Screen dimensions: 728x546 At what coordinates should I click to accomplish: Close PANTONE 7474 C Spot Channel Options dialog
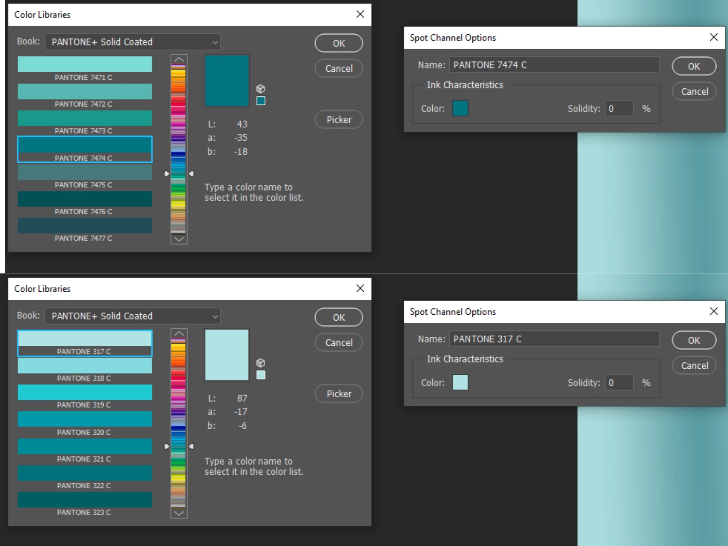pyautogui.click(x=713, y=37)
